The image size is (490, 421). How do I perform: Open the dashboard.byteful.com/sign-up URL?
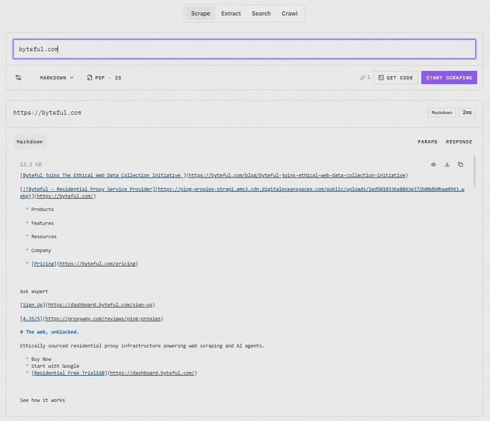(x=100, y=305)
